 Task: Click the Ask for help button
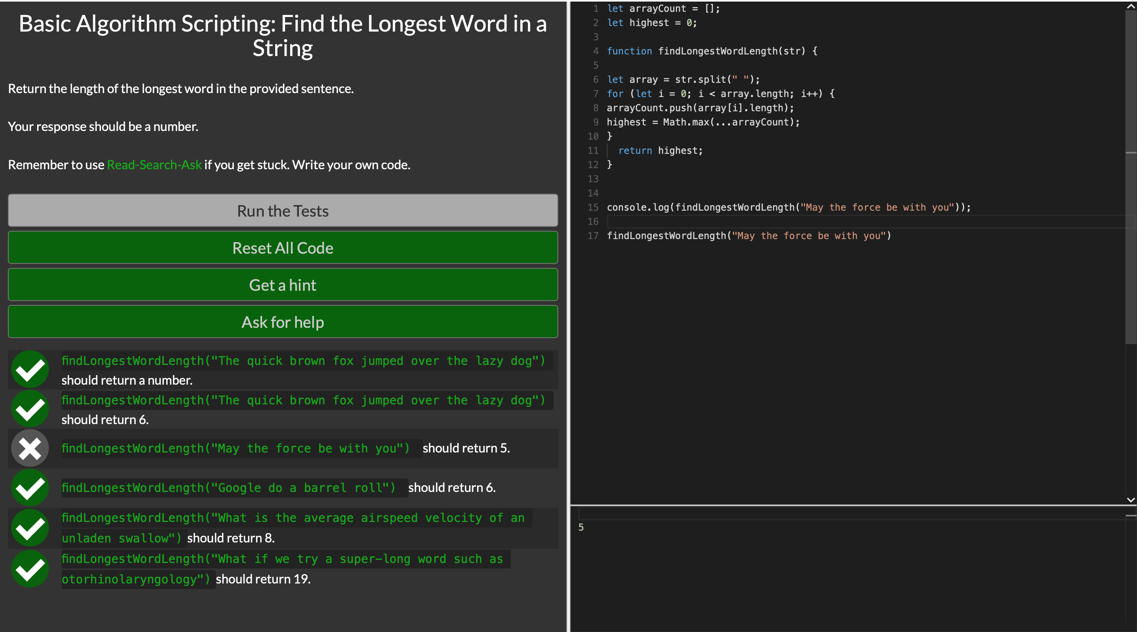[283, 322]
